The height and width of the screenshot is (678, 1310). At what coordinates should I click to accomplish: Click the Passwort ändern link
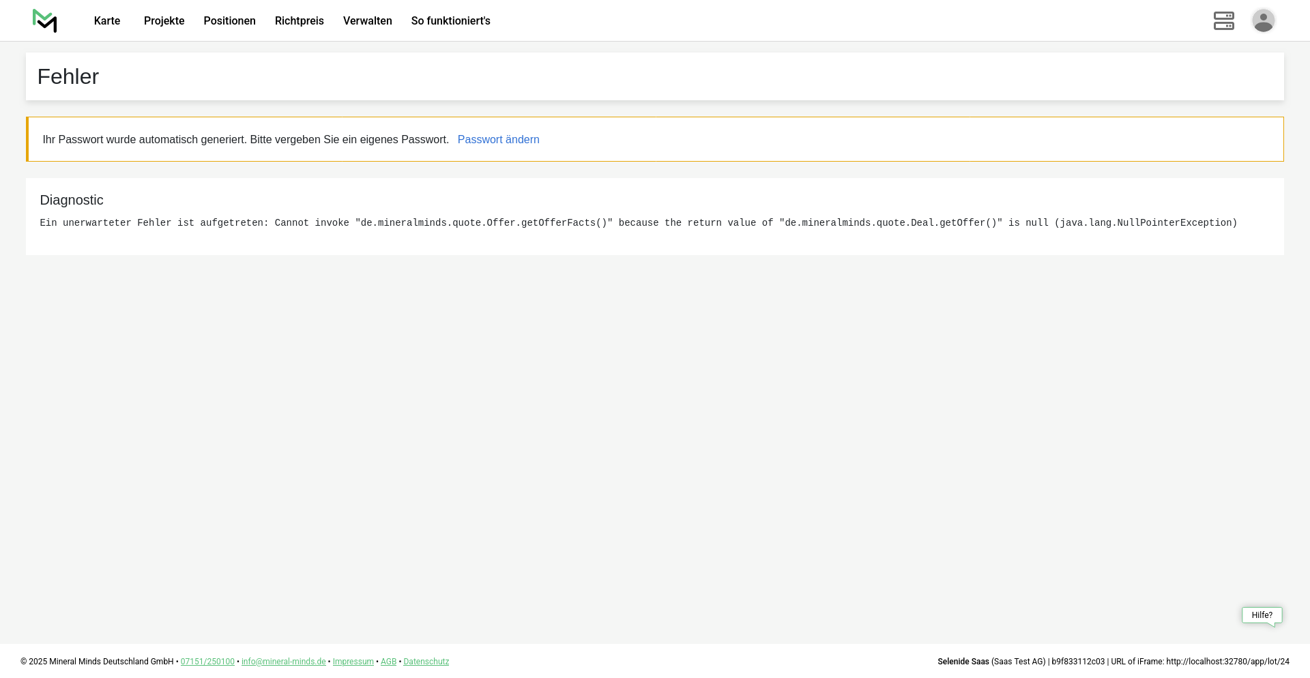498,140
